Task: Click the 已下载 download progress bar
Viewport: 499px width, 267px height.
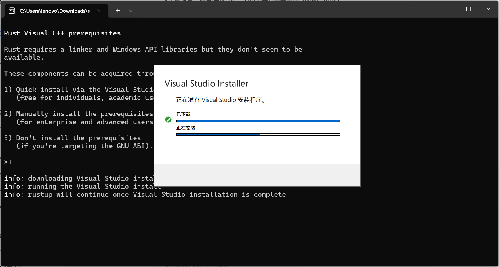Action: (258, 121)
